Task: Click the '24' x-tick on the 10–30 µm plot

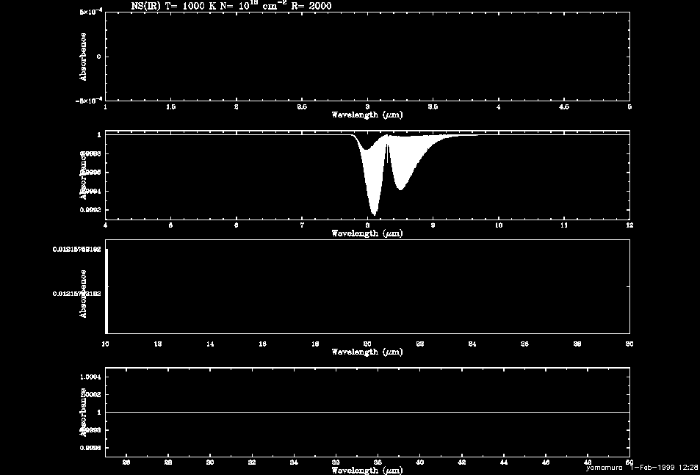Action: 472,344
